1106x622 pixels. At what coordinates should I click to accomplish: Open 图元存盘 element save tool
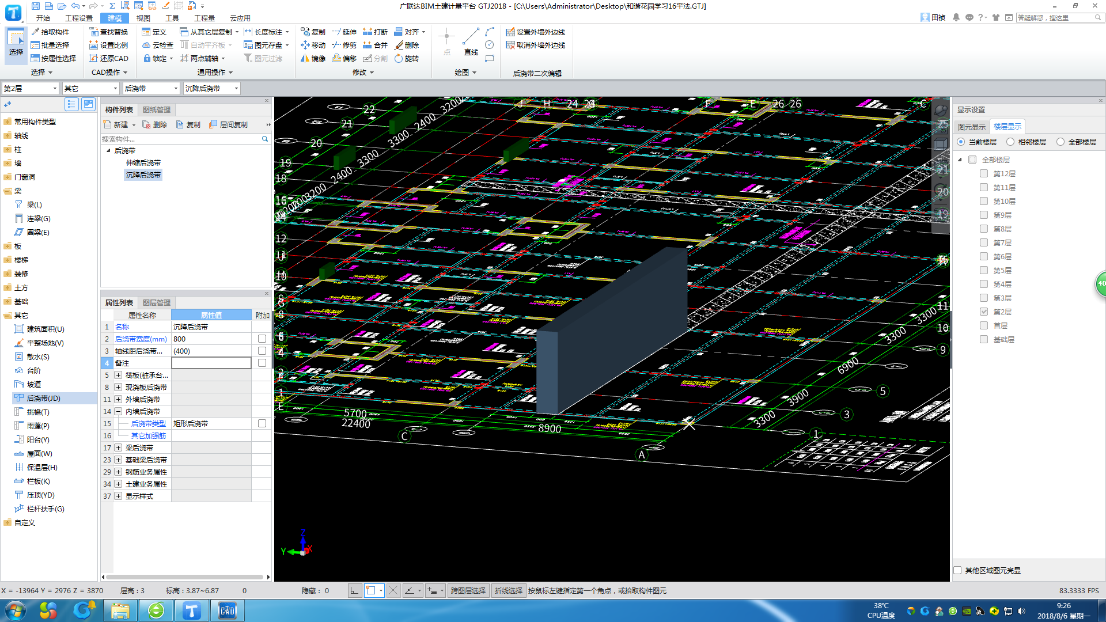266,45
